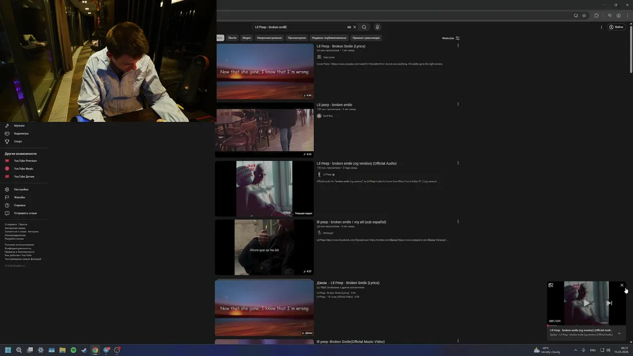Click Отправить отзыв feedback item

tap(25, 213)
